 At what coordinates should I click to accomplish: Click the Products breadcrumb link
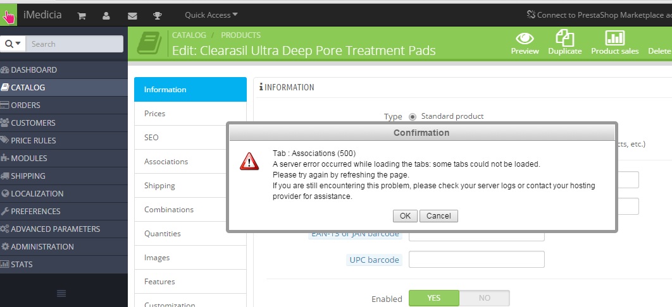(241, 35)
